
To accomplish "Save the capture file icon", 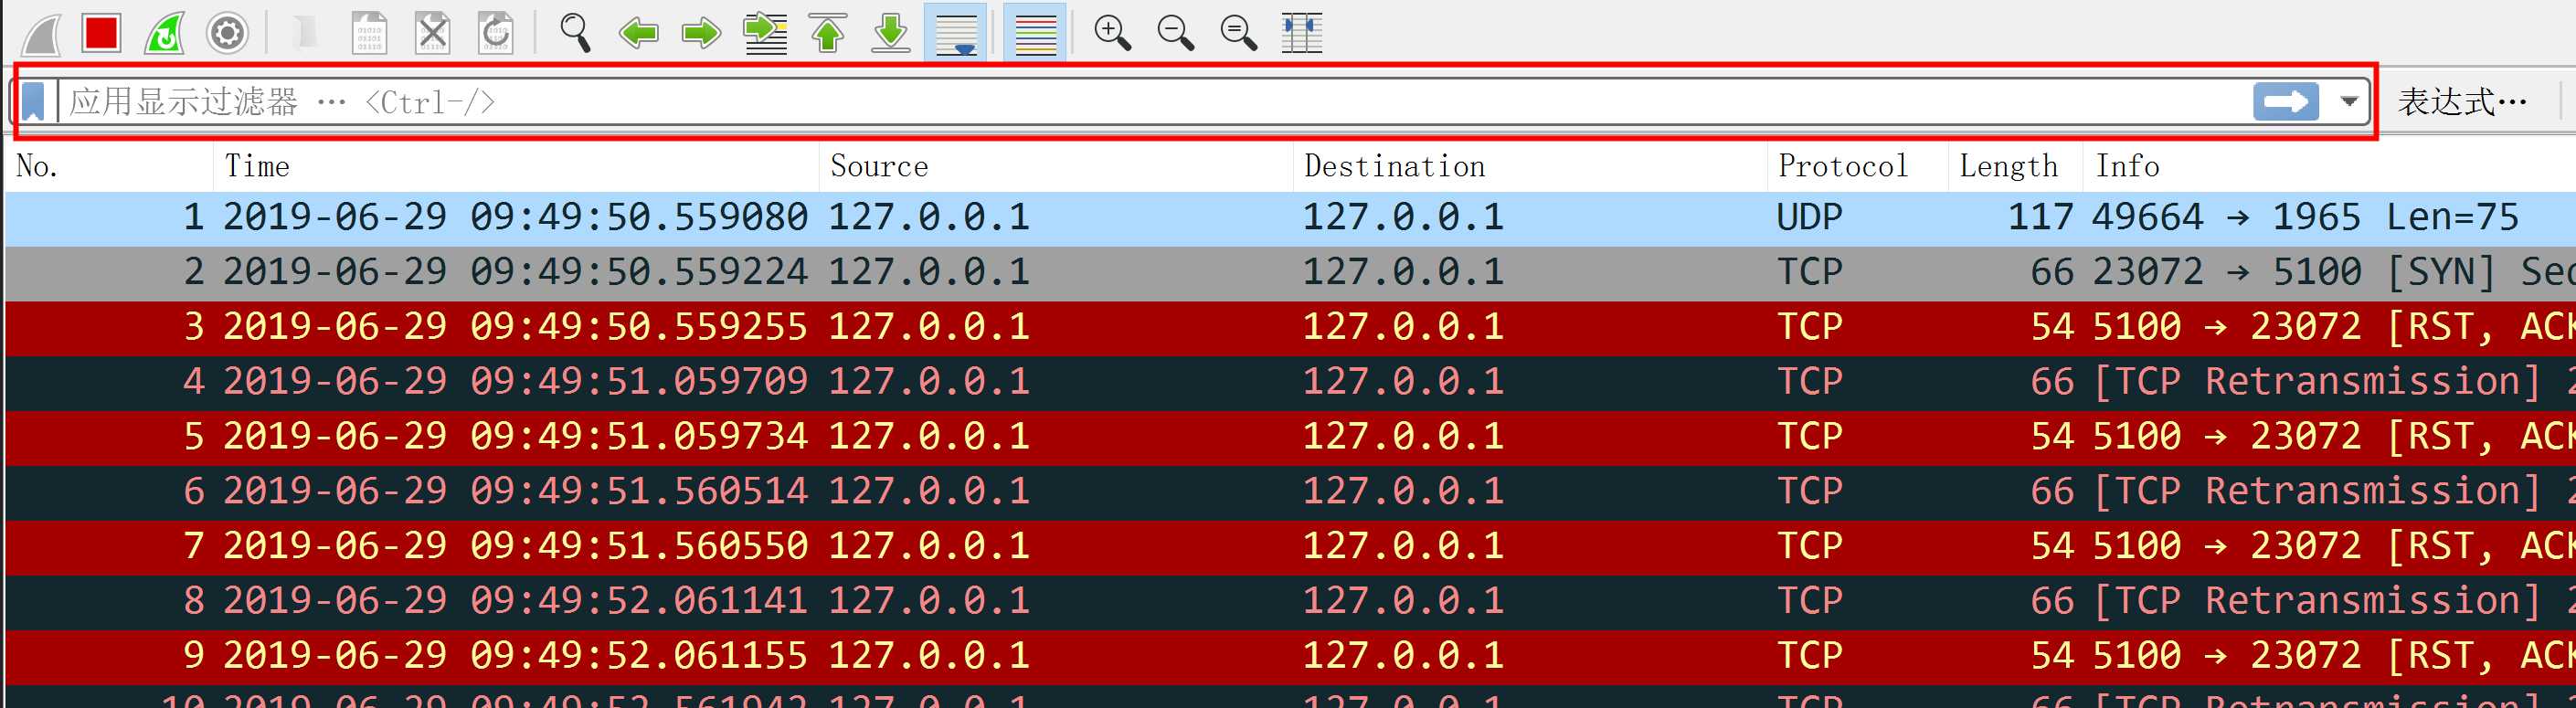I will click(x=370, y=33).
